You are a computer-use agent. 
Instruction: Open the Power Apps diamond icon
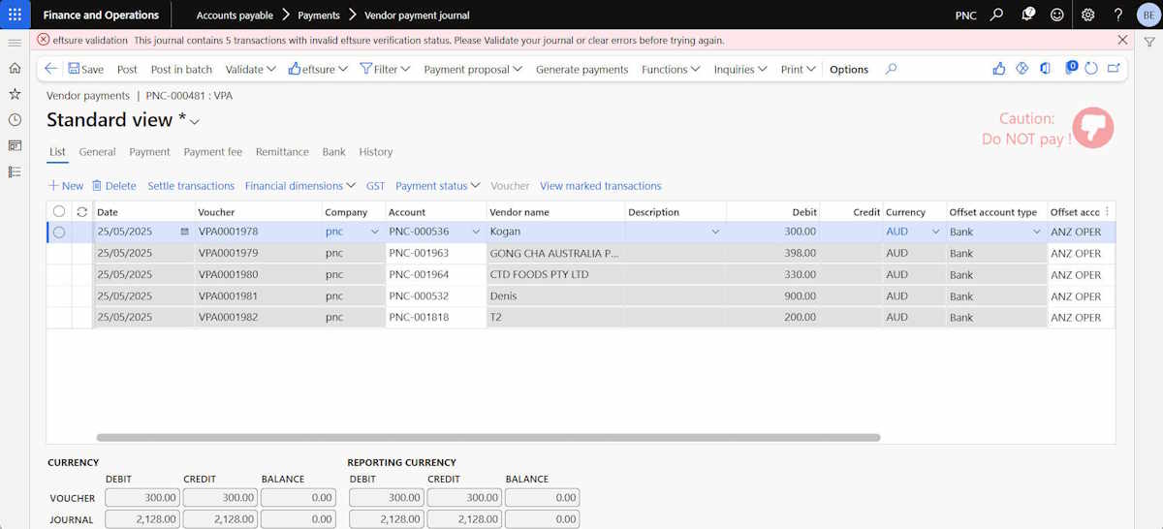[x=1022, y=69]
